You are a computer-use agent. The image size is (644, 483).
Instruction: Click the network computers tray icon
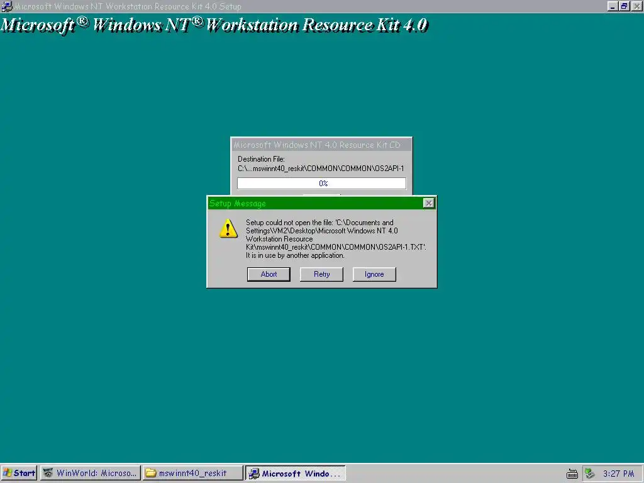pos(590,474)
